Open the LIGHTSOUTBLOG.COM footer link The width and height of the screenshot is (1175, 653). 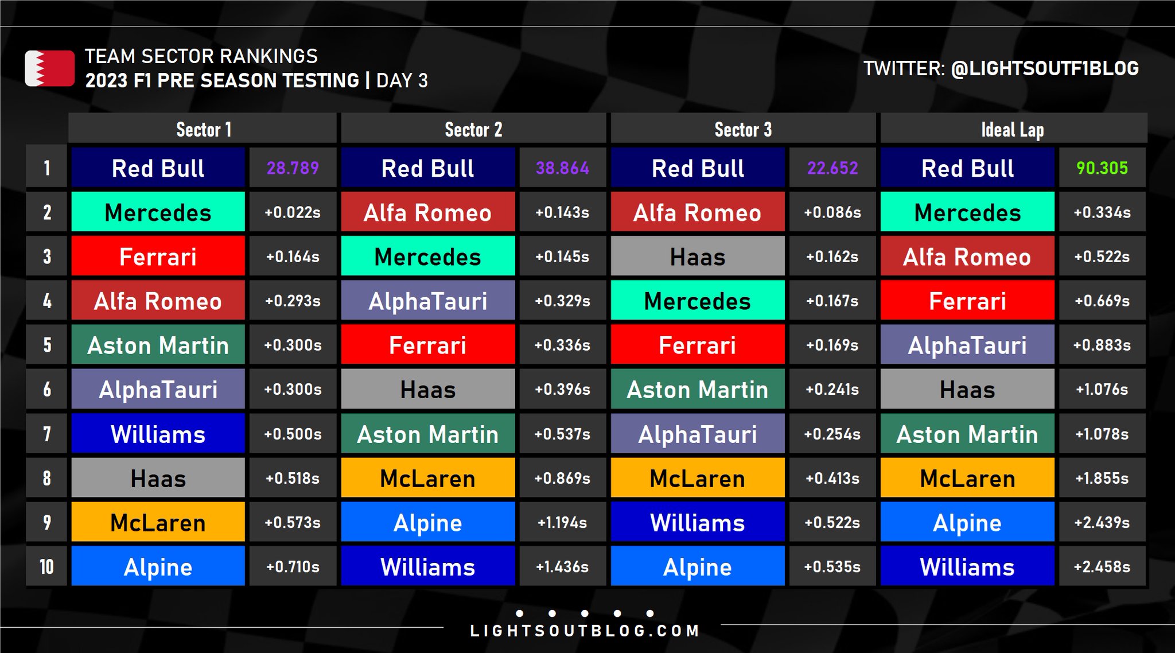(585, 631)
